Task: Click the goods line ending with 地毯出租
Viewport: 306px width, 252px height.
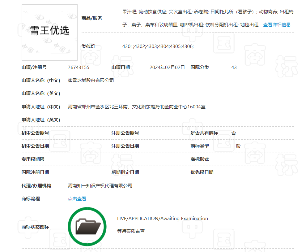Action: pos(190,25)
